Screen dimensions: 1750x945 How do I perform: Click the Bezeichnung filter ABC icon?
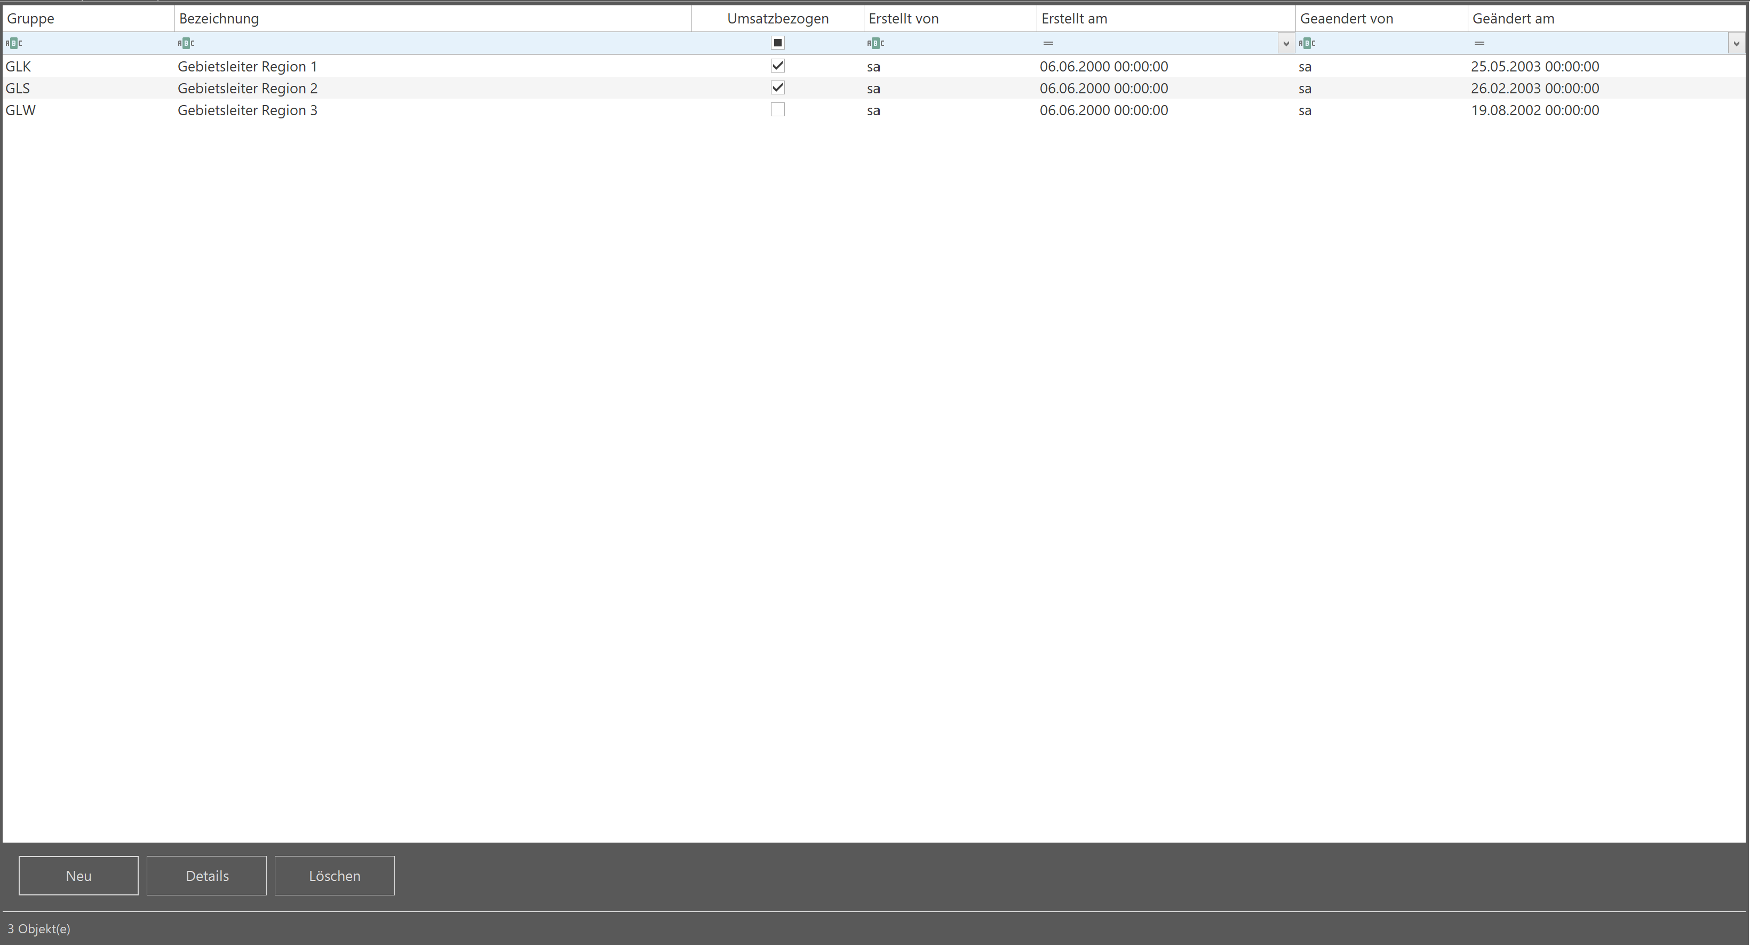coord(186,43)
